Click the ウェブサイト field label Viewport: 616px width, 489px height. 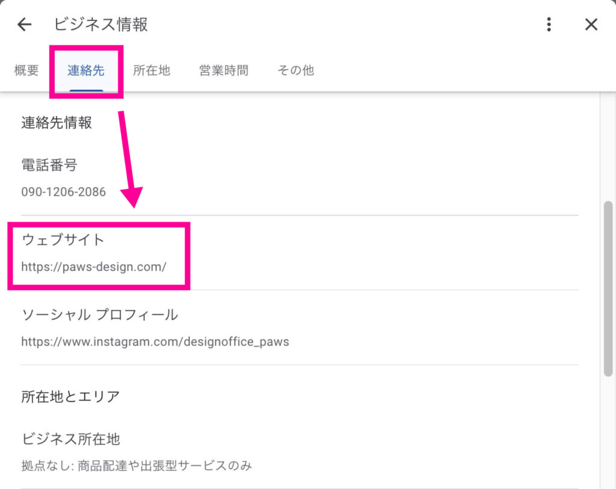click(63, 240)
